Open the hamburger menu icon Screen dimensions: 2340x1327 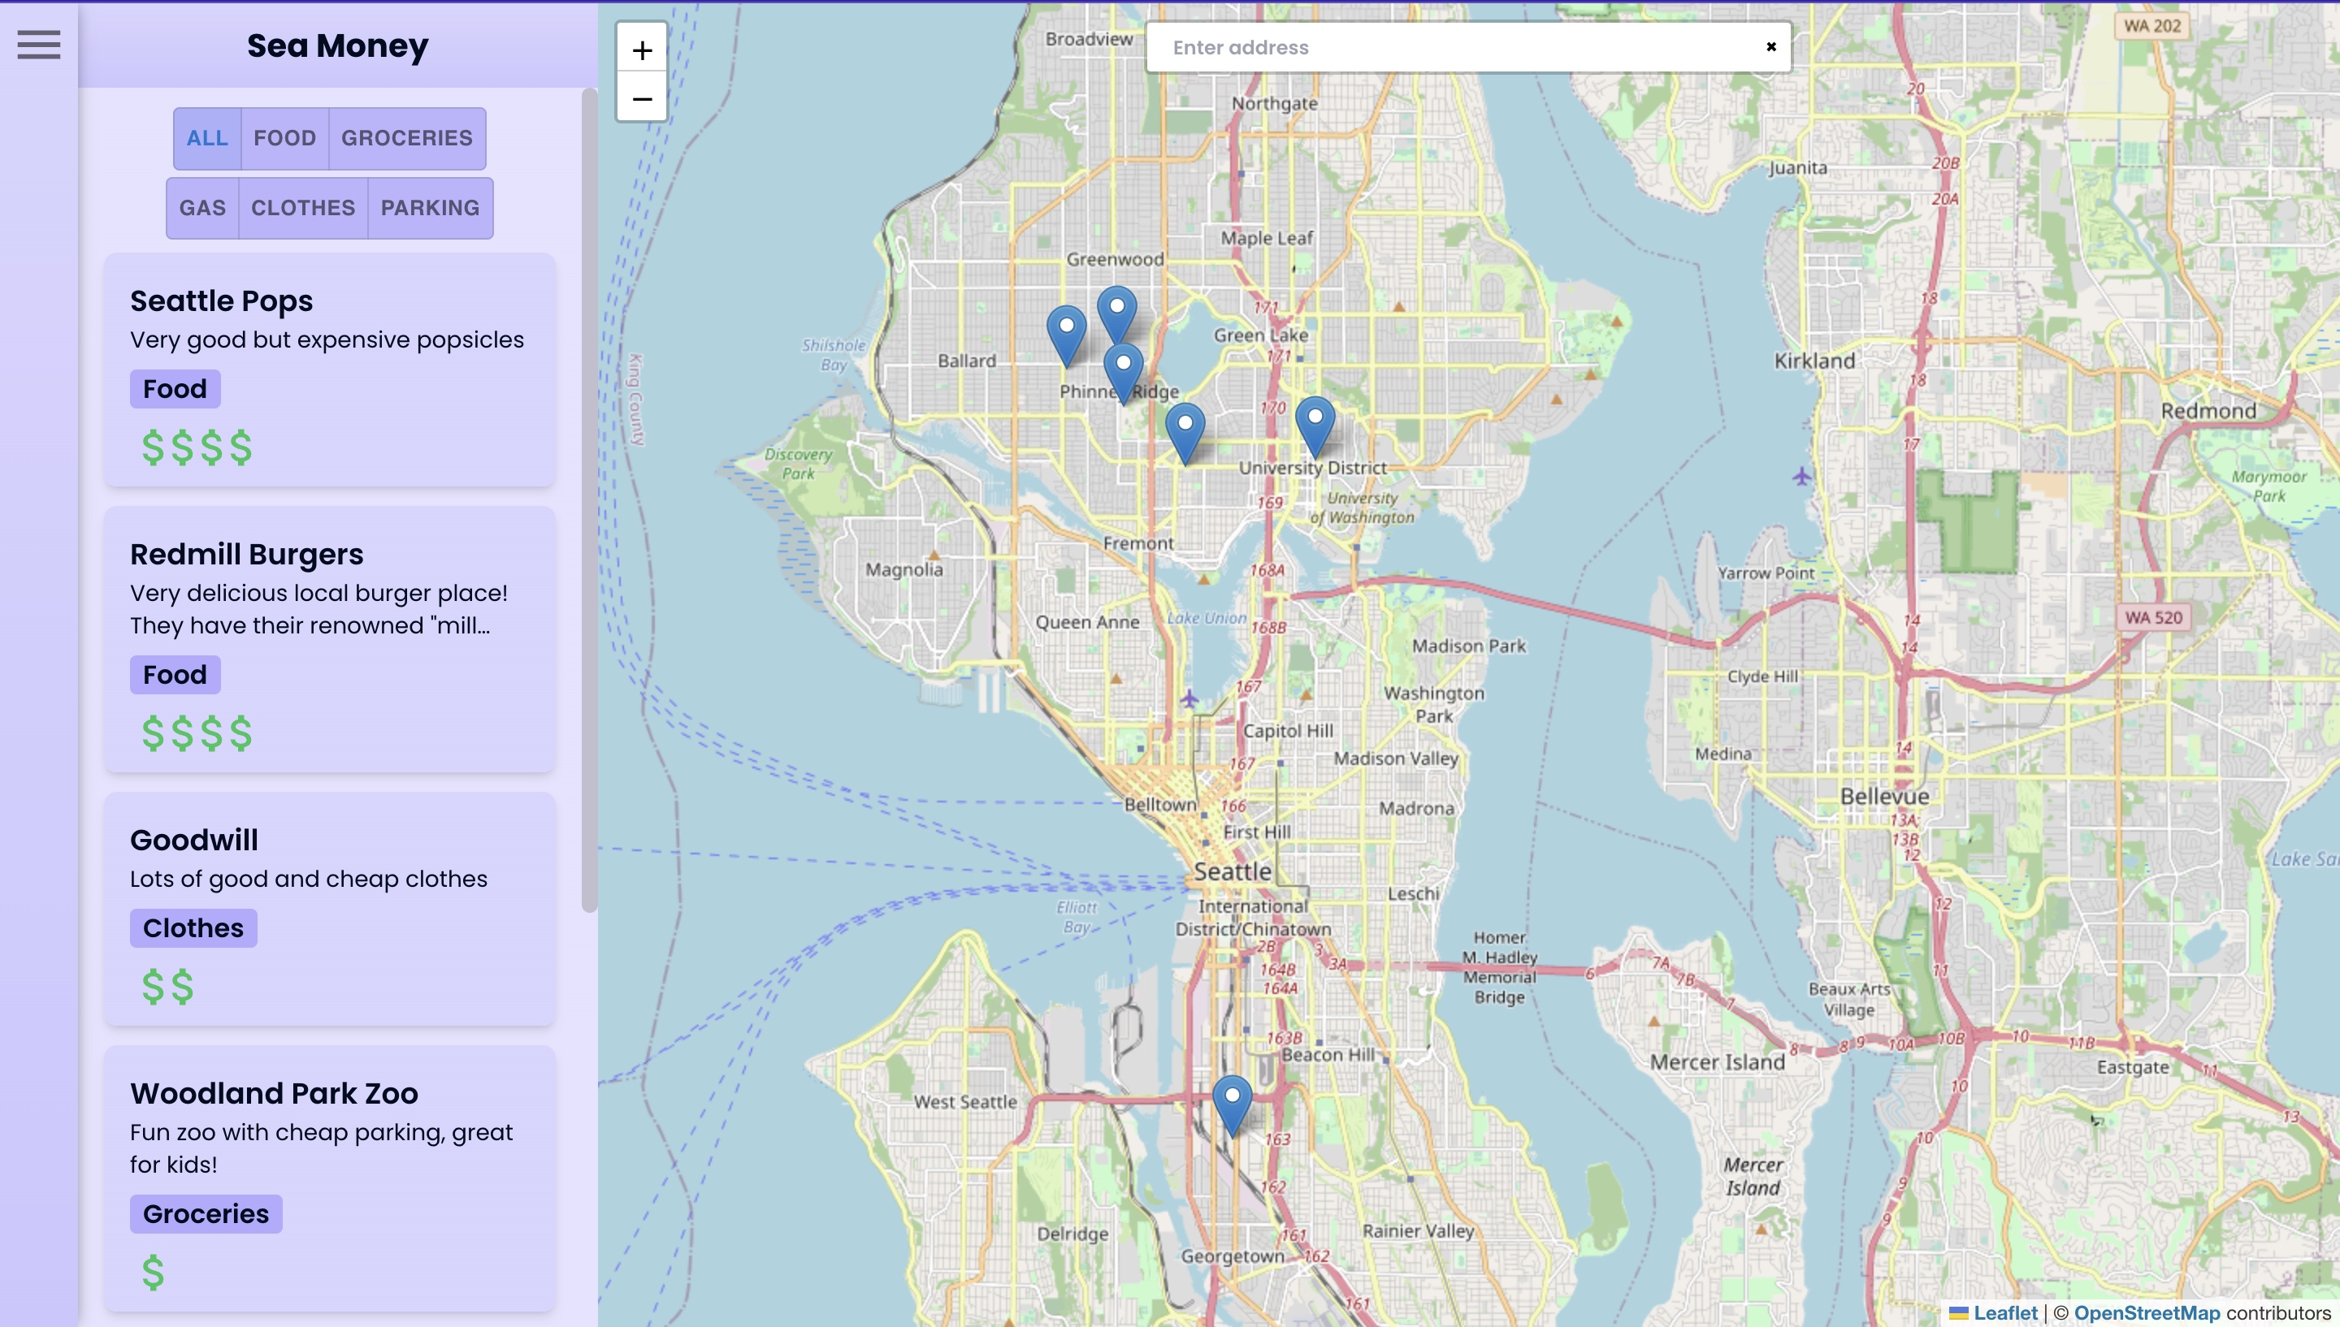tap(38, 45)
